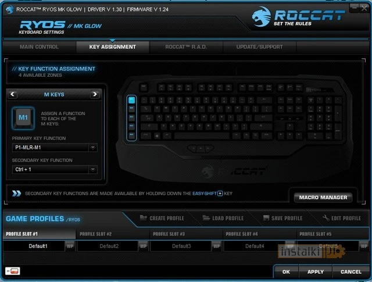Select the highlighted M1 key on keyboard image
372x282 pixels.
[x=131, y=99]
